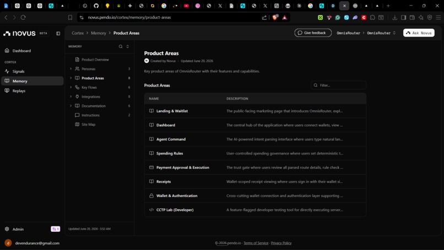
Task: Open Brave Shields lion icon
Action: point(275,17)
